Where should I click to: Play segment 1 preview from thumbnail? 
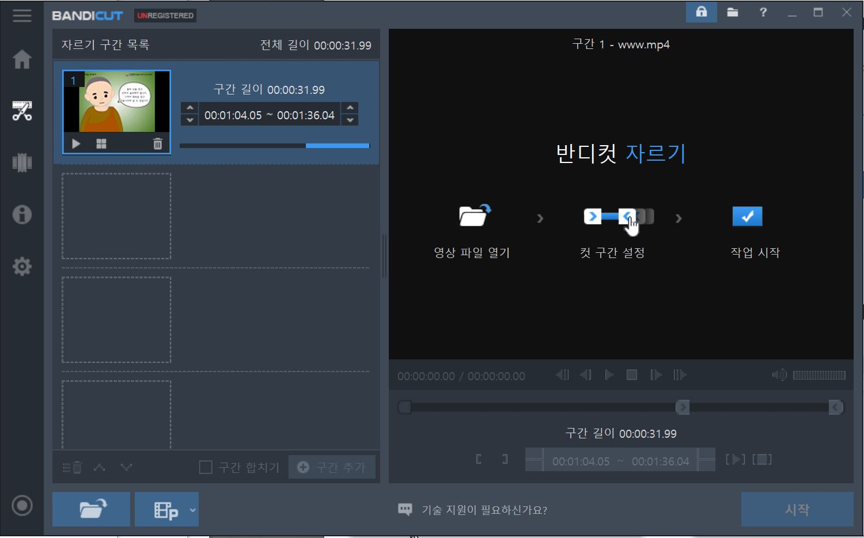click(76, 144)
